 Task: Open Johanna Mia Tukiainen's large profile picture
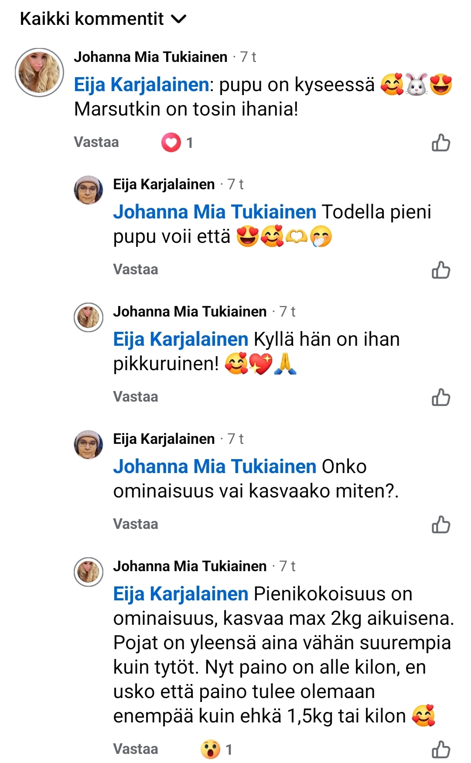pos(39,72)
